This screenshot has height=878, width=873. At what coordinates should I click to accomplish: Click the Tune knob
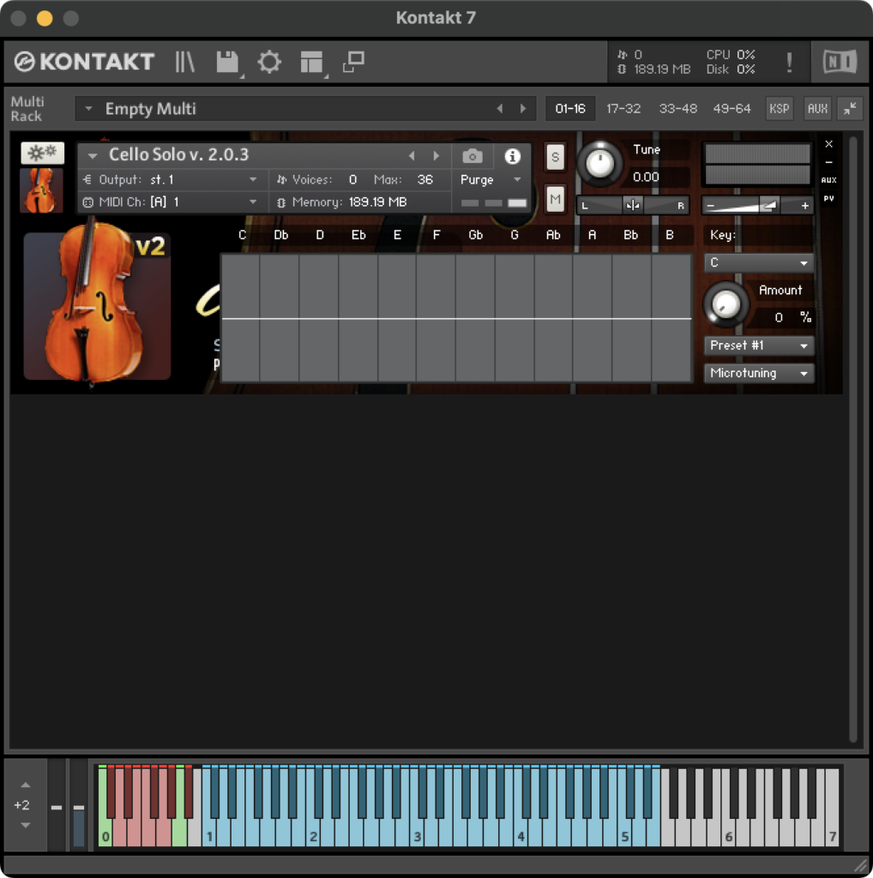(x=599, y=164)
